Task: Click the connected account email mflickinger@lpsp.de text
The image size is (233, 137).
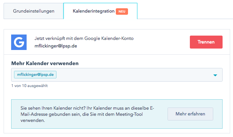Action: coord(56,46)
